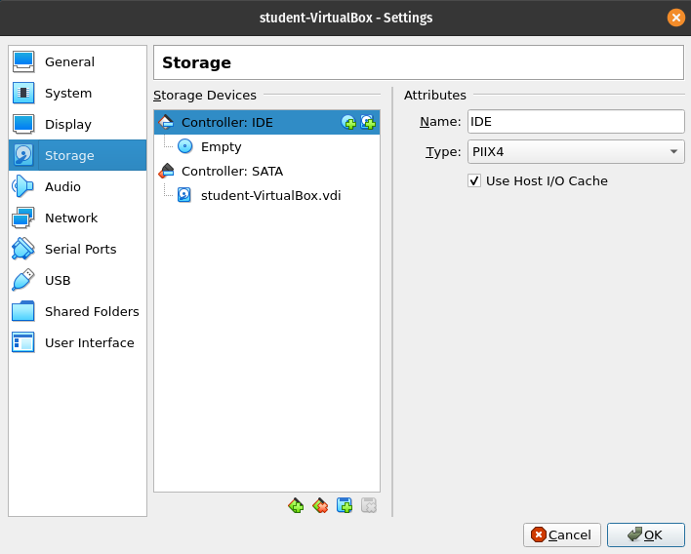Click the controller Name text field
The width and height of the screenshot is (691, 554).
coord(575,121)
